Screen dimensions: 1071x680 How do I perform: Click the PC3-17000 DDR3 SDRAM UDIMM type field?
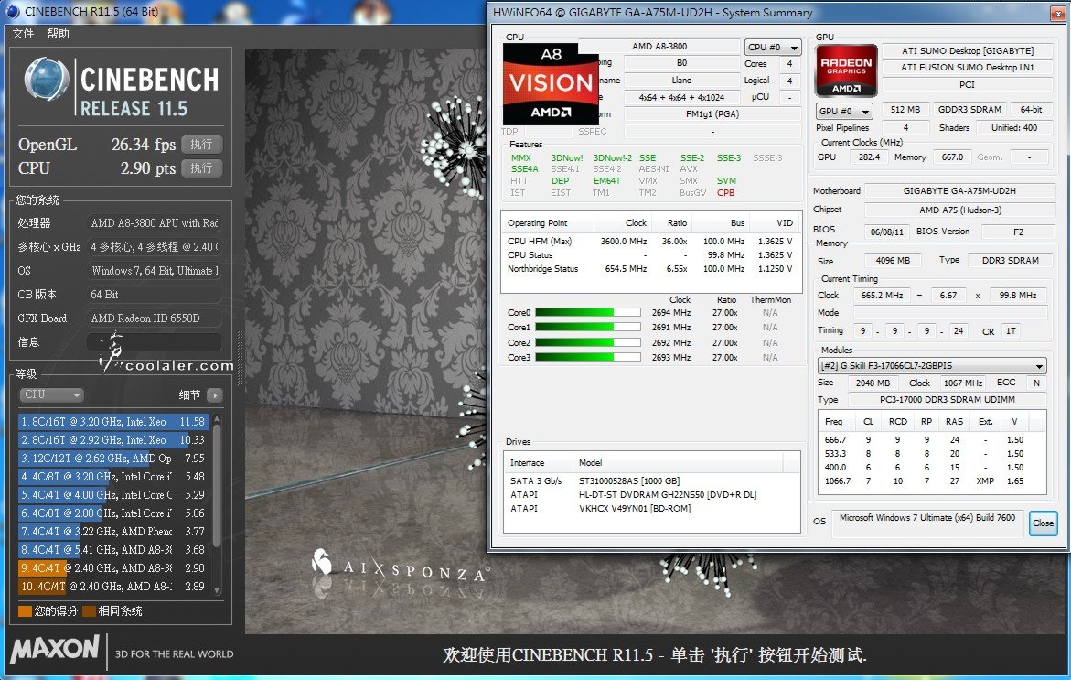click(x=947, y=400)
